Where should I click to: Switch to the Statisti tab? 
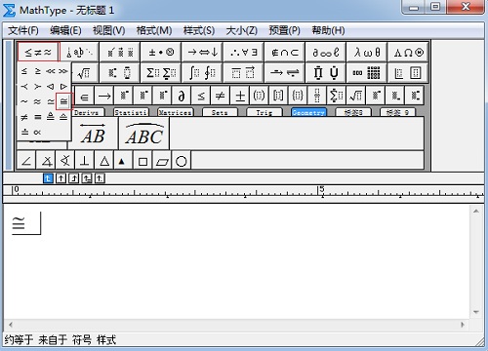pos(131,112)
